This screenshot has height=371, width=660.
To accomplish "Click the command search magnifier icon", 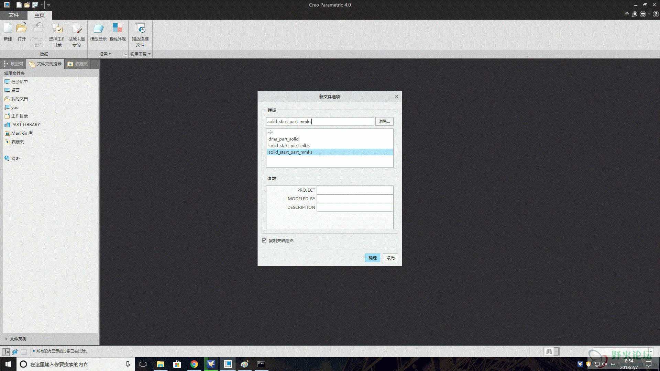I will pyautogui.click(x=635, y=14).
